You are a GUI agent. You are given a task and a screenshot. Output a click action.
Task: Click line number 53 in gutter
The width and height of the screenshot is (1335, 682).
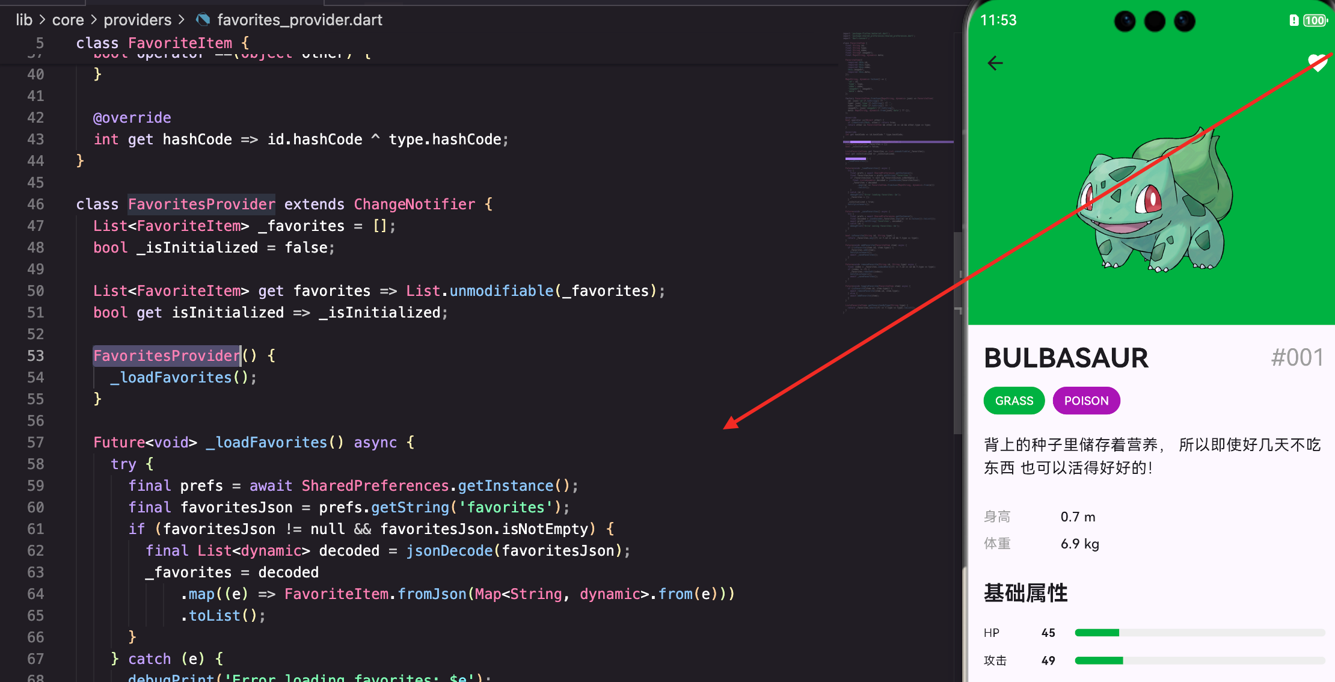tap(35, 355)
